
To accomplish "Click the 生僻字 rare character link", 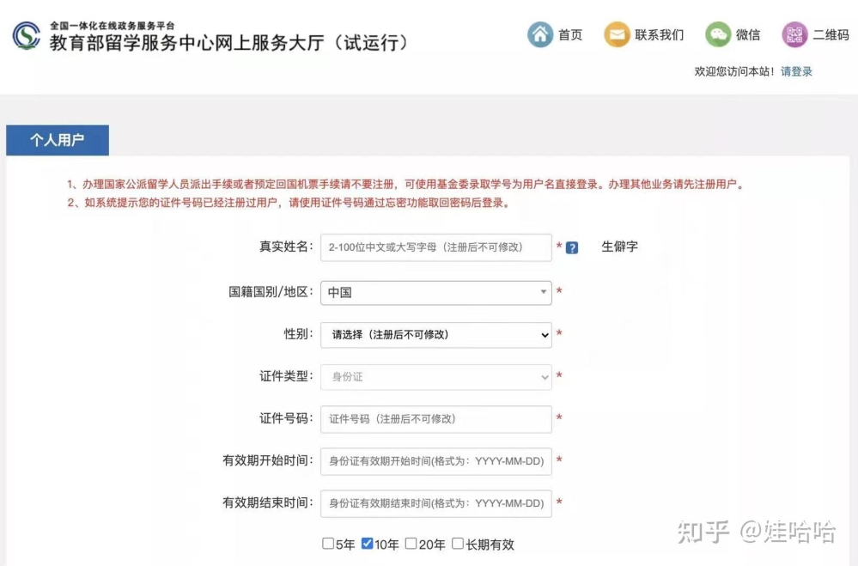I will coord(619,246).
